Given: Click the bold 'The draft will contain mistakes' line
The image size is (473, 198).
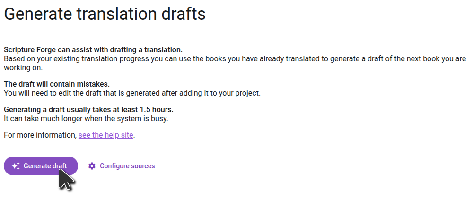Looking at the screenshot, I should pos(56,84).
